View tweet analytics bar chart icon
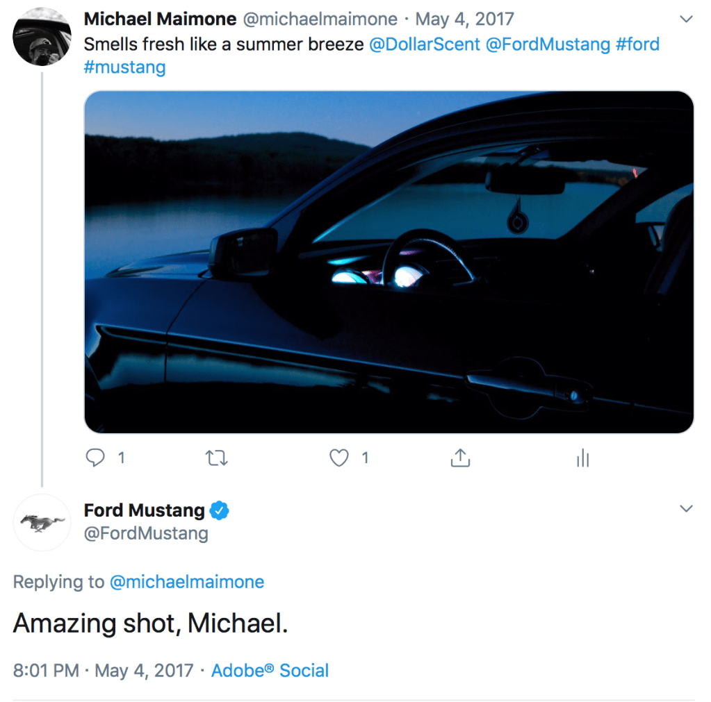Screen dimensions: 711x702 click(582, 458)
